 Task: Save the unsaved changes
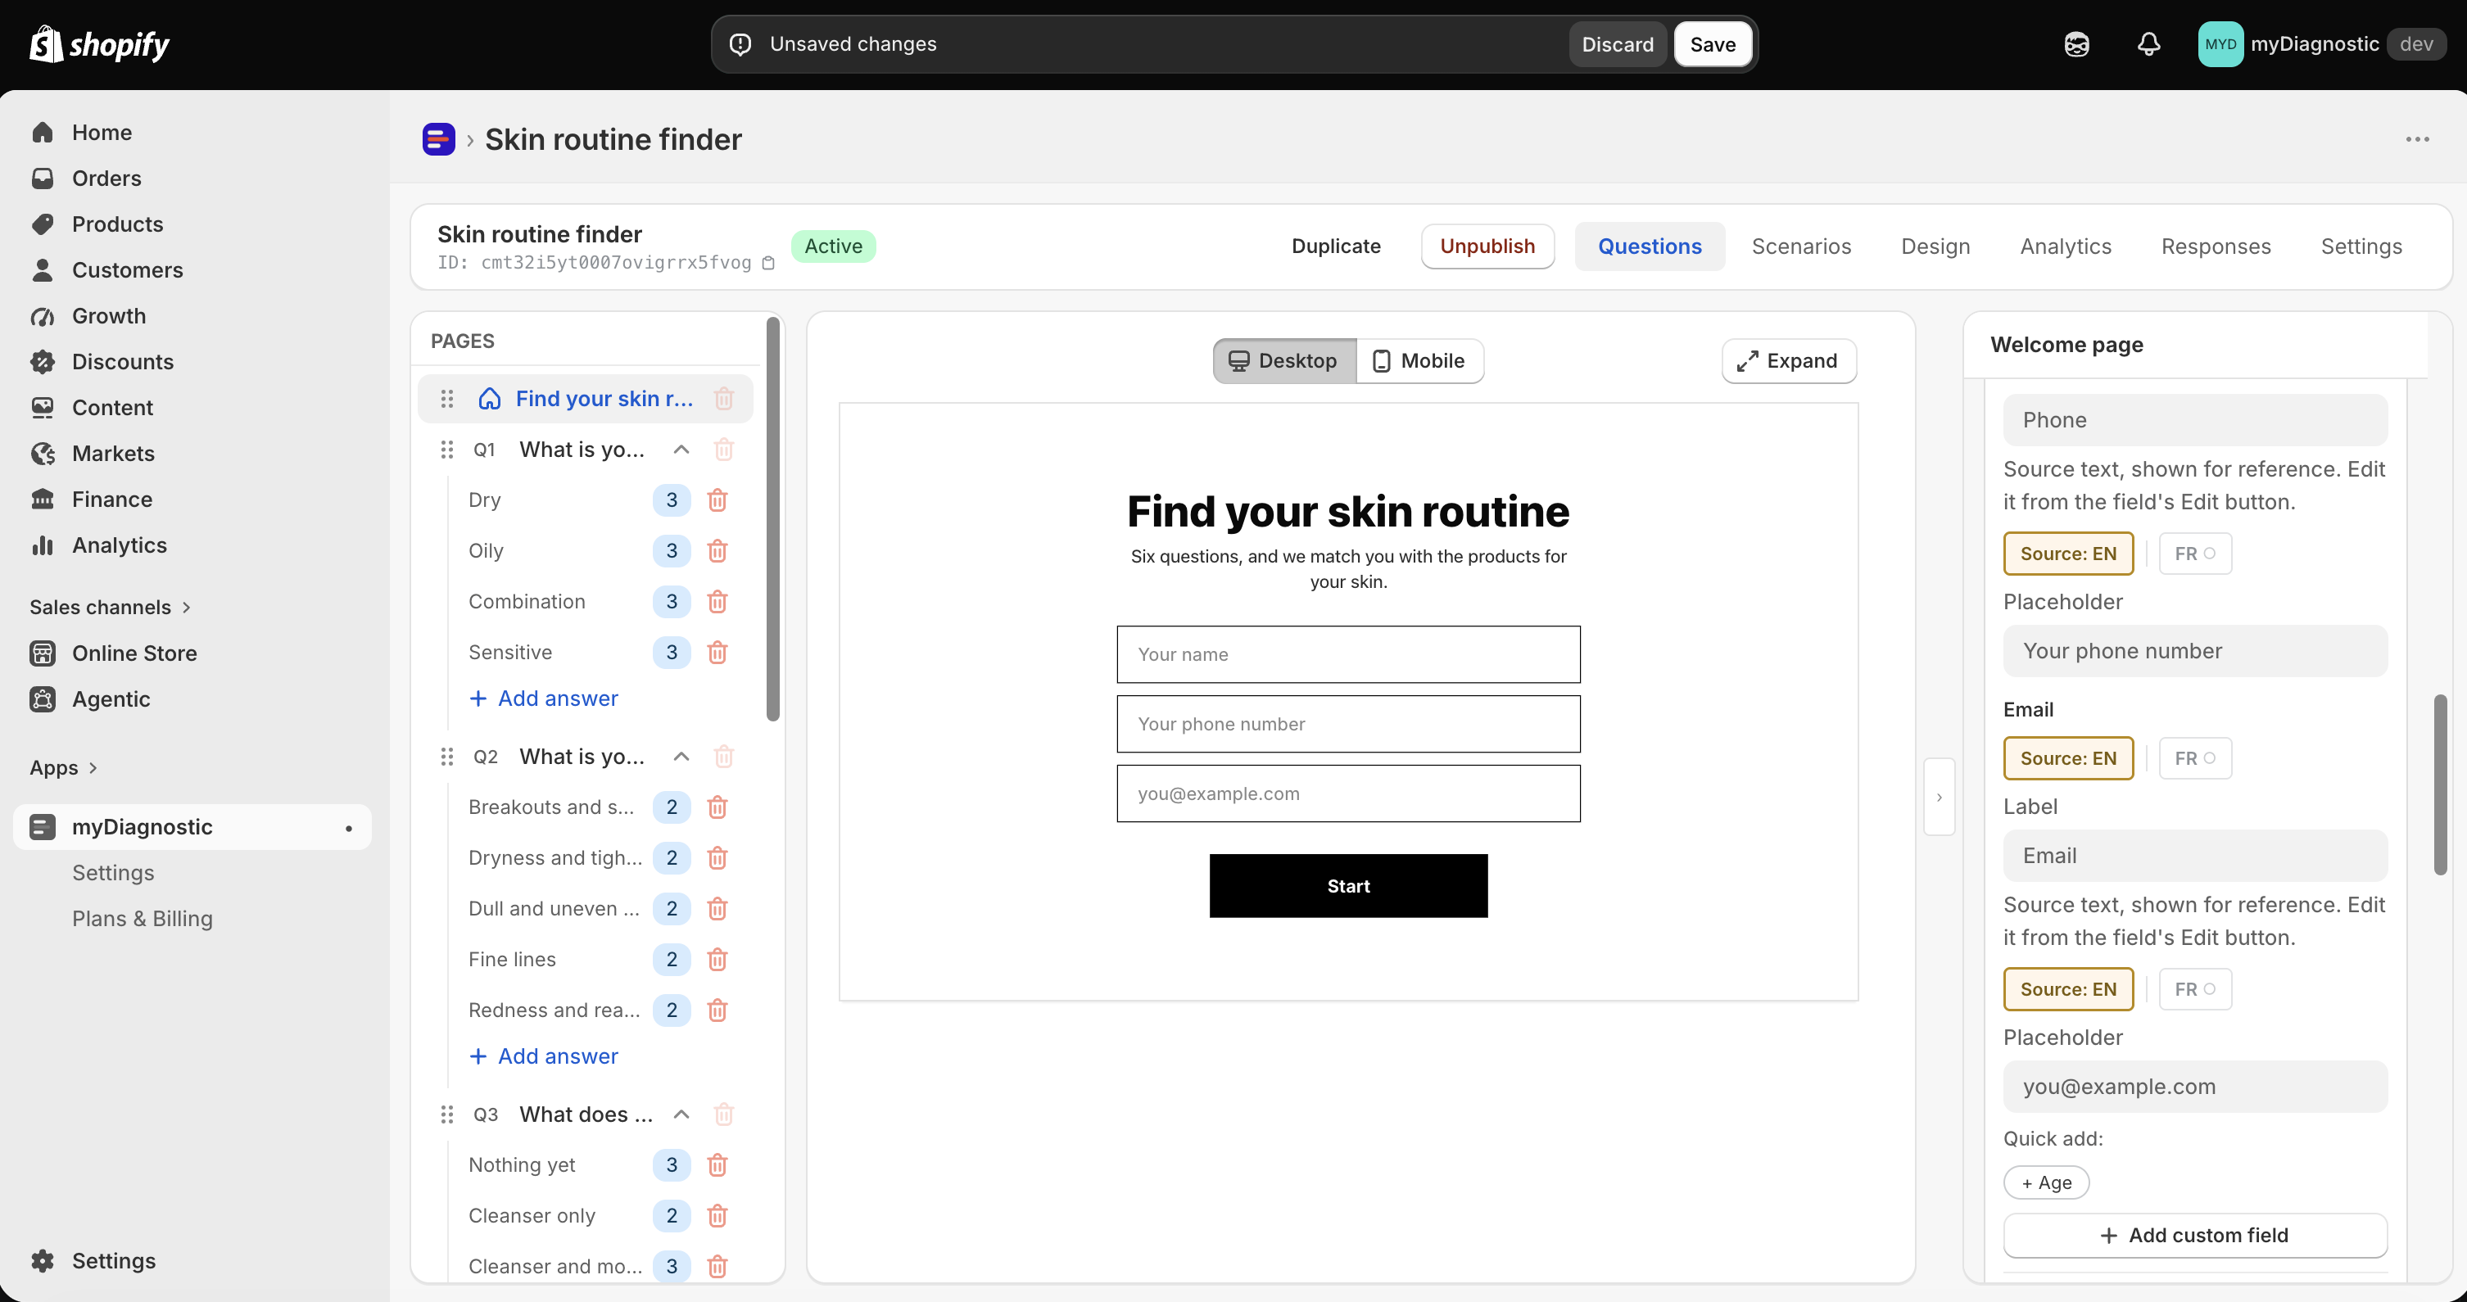(x=1713, y=44)
